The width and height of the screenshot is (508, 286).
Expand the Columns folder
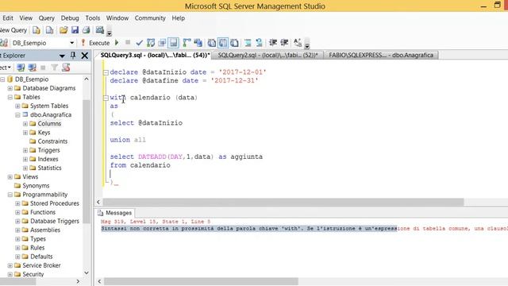coord(25,124)
